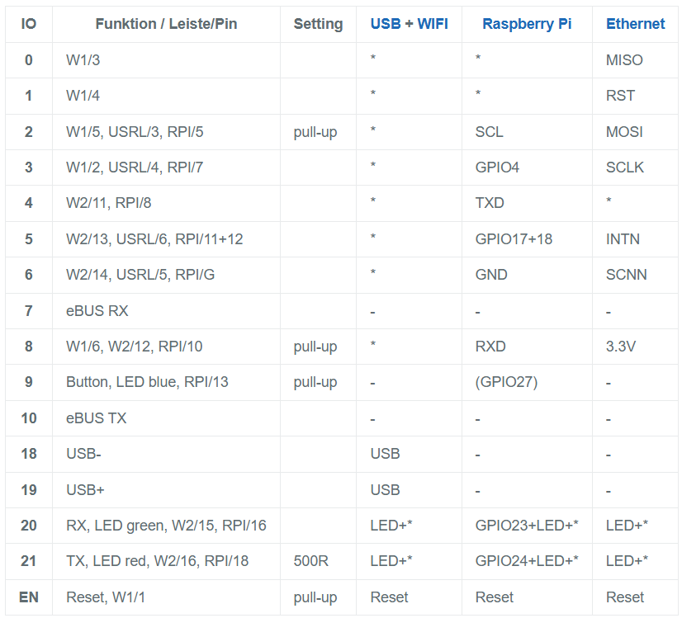Select the eBUS TX function cell
Screen dimensions: 682x618
(x=97, y=418)
